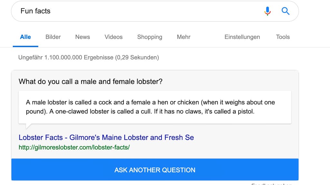Click the voice search microphone icon
This screenshot has height=185, width=330.
267,11
